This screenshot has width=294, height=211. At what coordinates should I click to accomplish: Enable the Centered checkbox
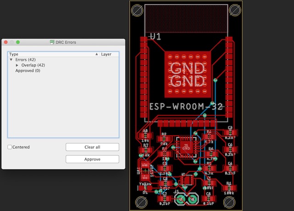click(x=10, y=147)
